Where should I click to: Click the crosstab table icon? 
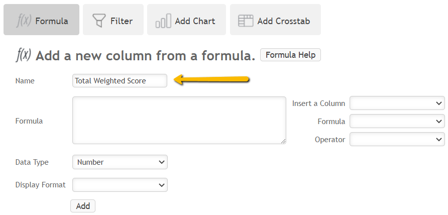(246, 21)
